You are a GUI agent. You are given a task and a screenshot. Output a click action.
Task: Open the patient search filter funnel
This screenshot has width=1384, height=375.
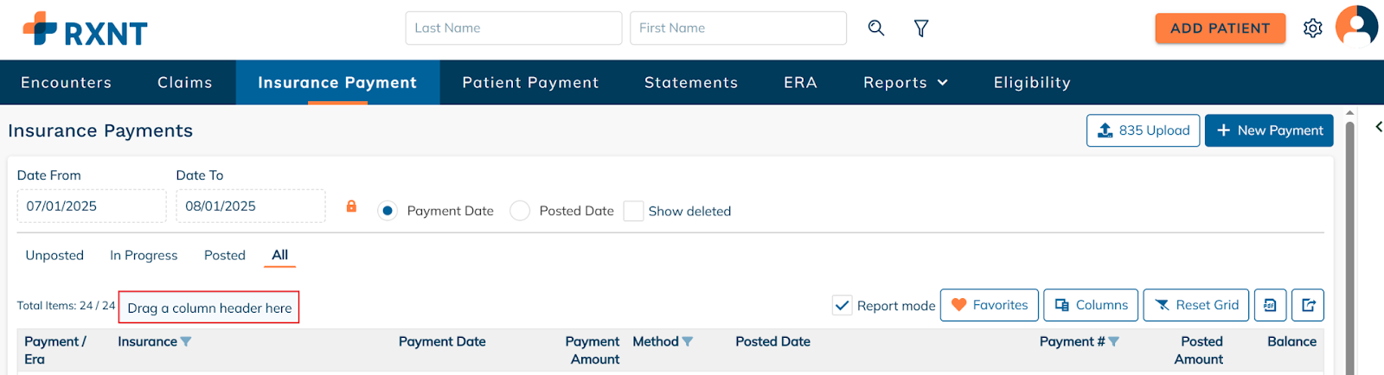pyautogui.click(x=921, y=29)
